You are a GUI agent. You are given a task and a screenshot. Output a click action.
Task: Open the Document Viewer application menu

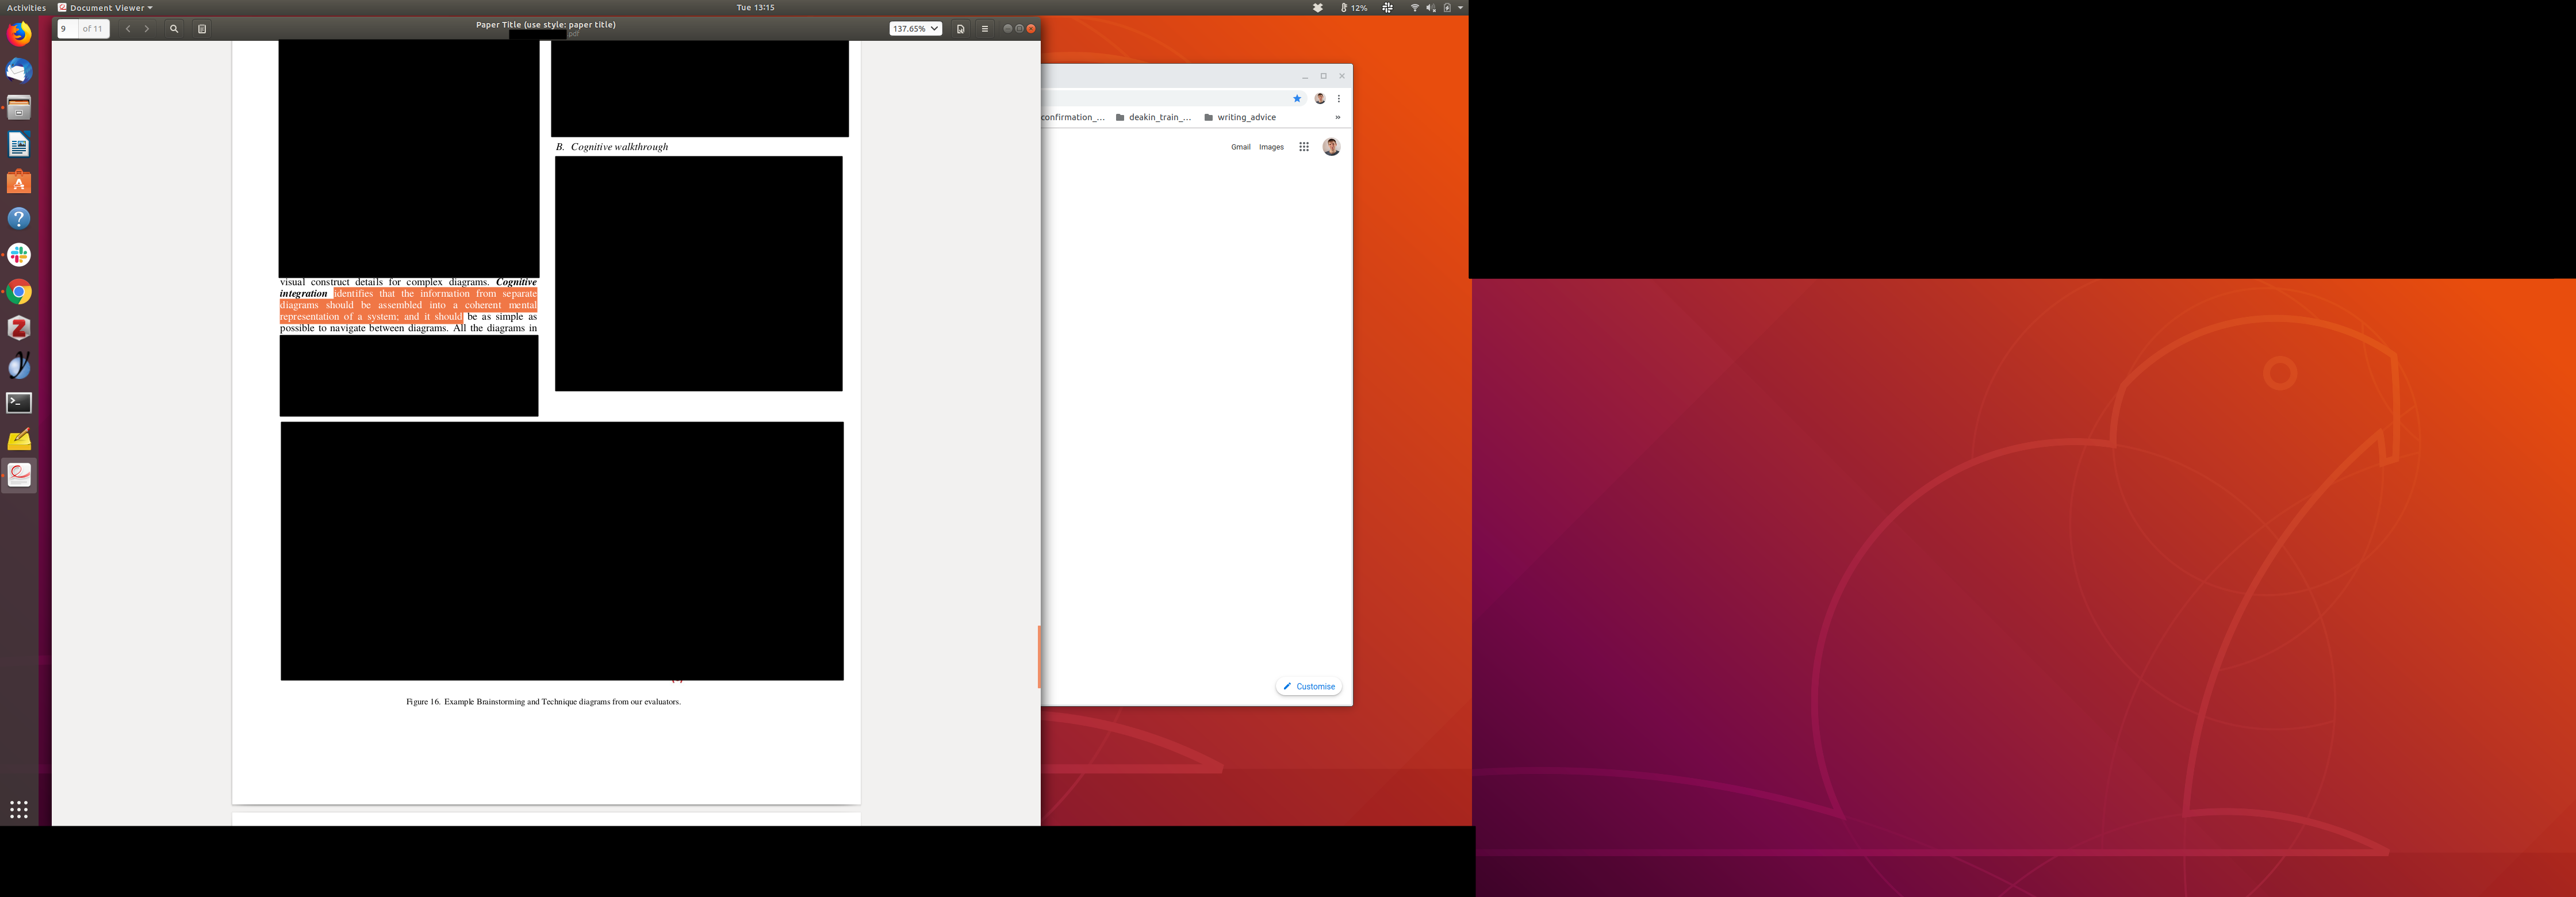pos(106,7)
